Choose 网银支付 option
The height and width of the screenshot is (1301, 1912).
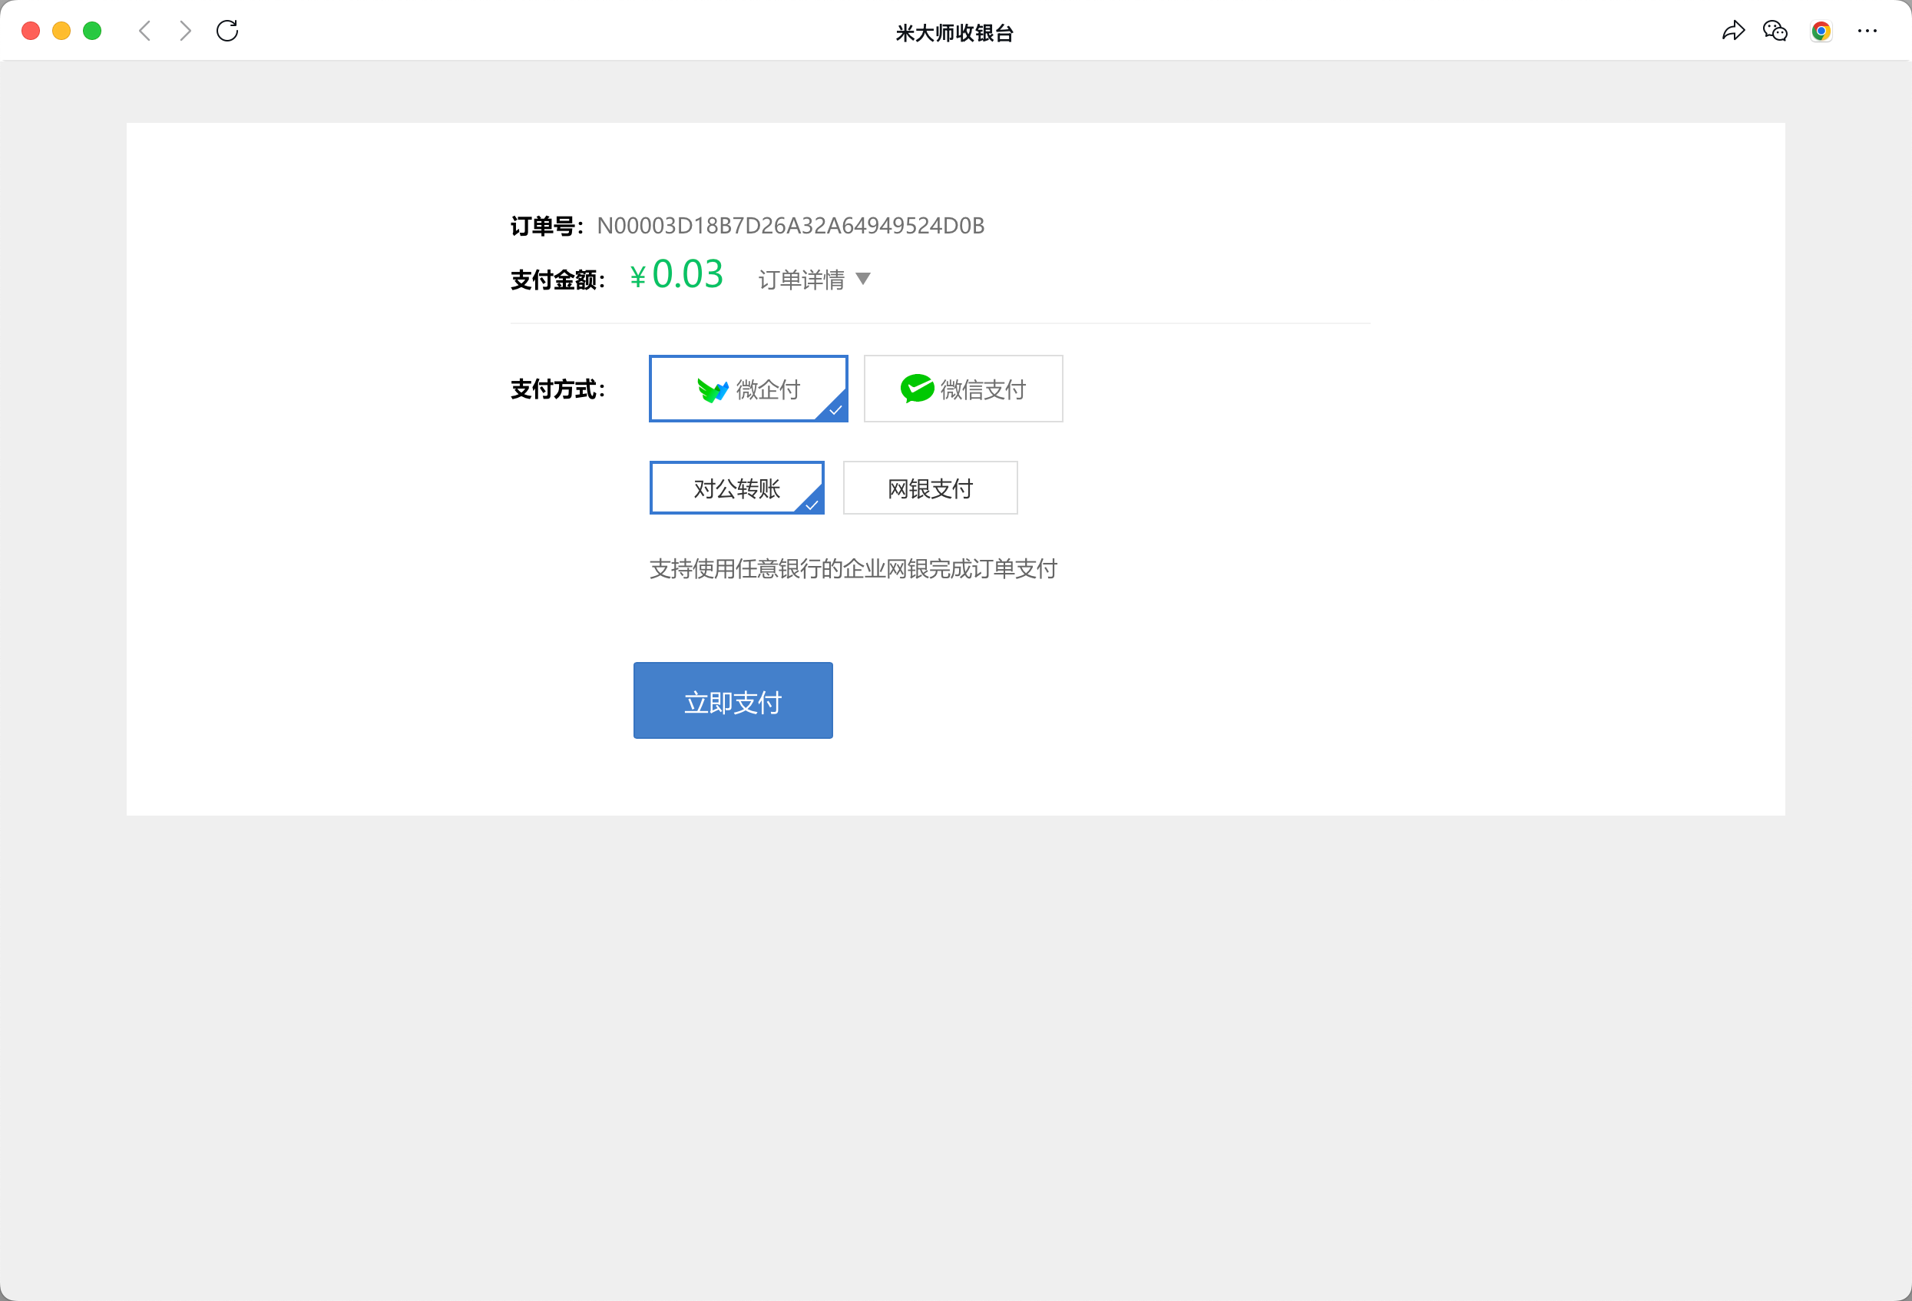point(931,488)
